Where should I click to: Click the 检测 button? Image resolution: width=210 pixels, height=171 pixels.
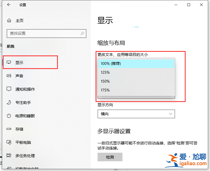pos(110,157)
